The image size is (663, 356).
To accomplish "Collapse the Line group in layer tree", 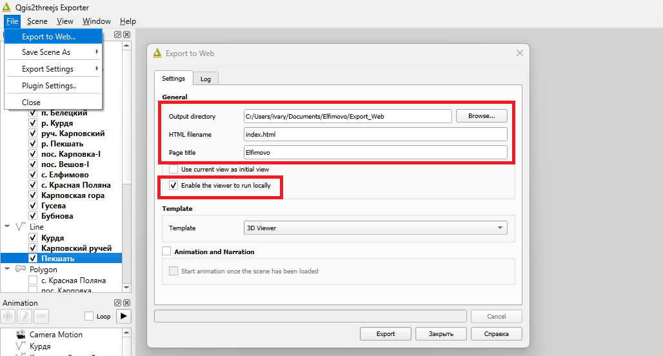I will coord(7,226).
